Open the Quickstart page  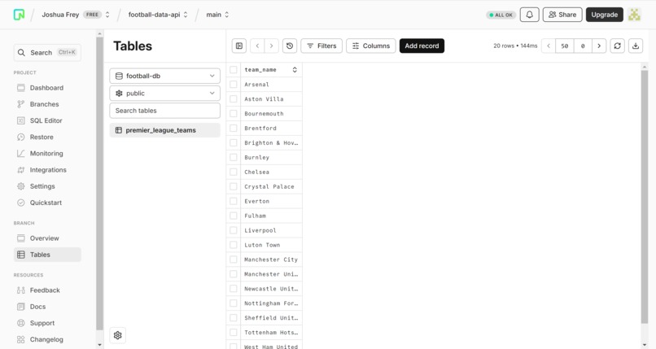click(47, 203)
